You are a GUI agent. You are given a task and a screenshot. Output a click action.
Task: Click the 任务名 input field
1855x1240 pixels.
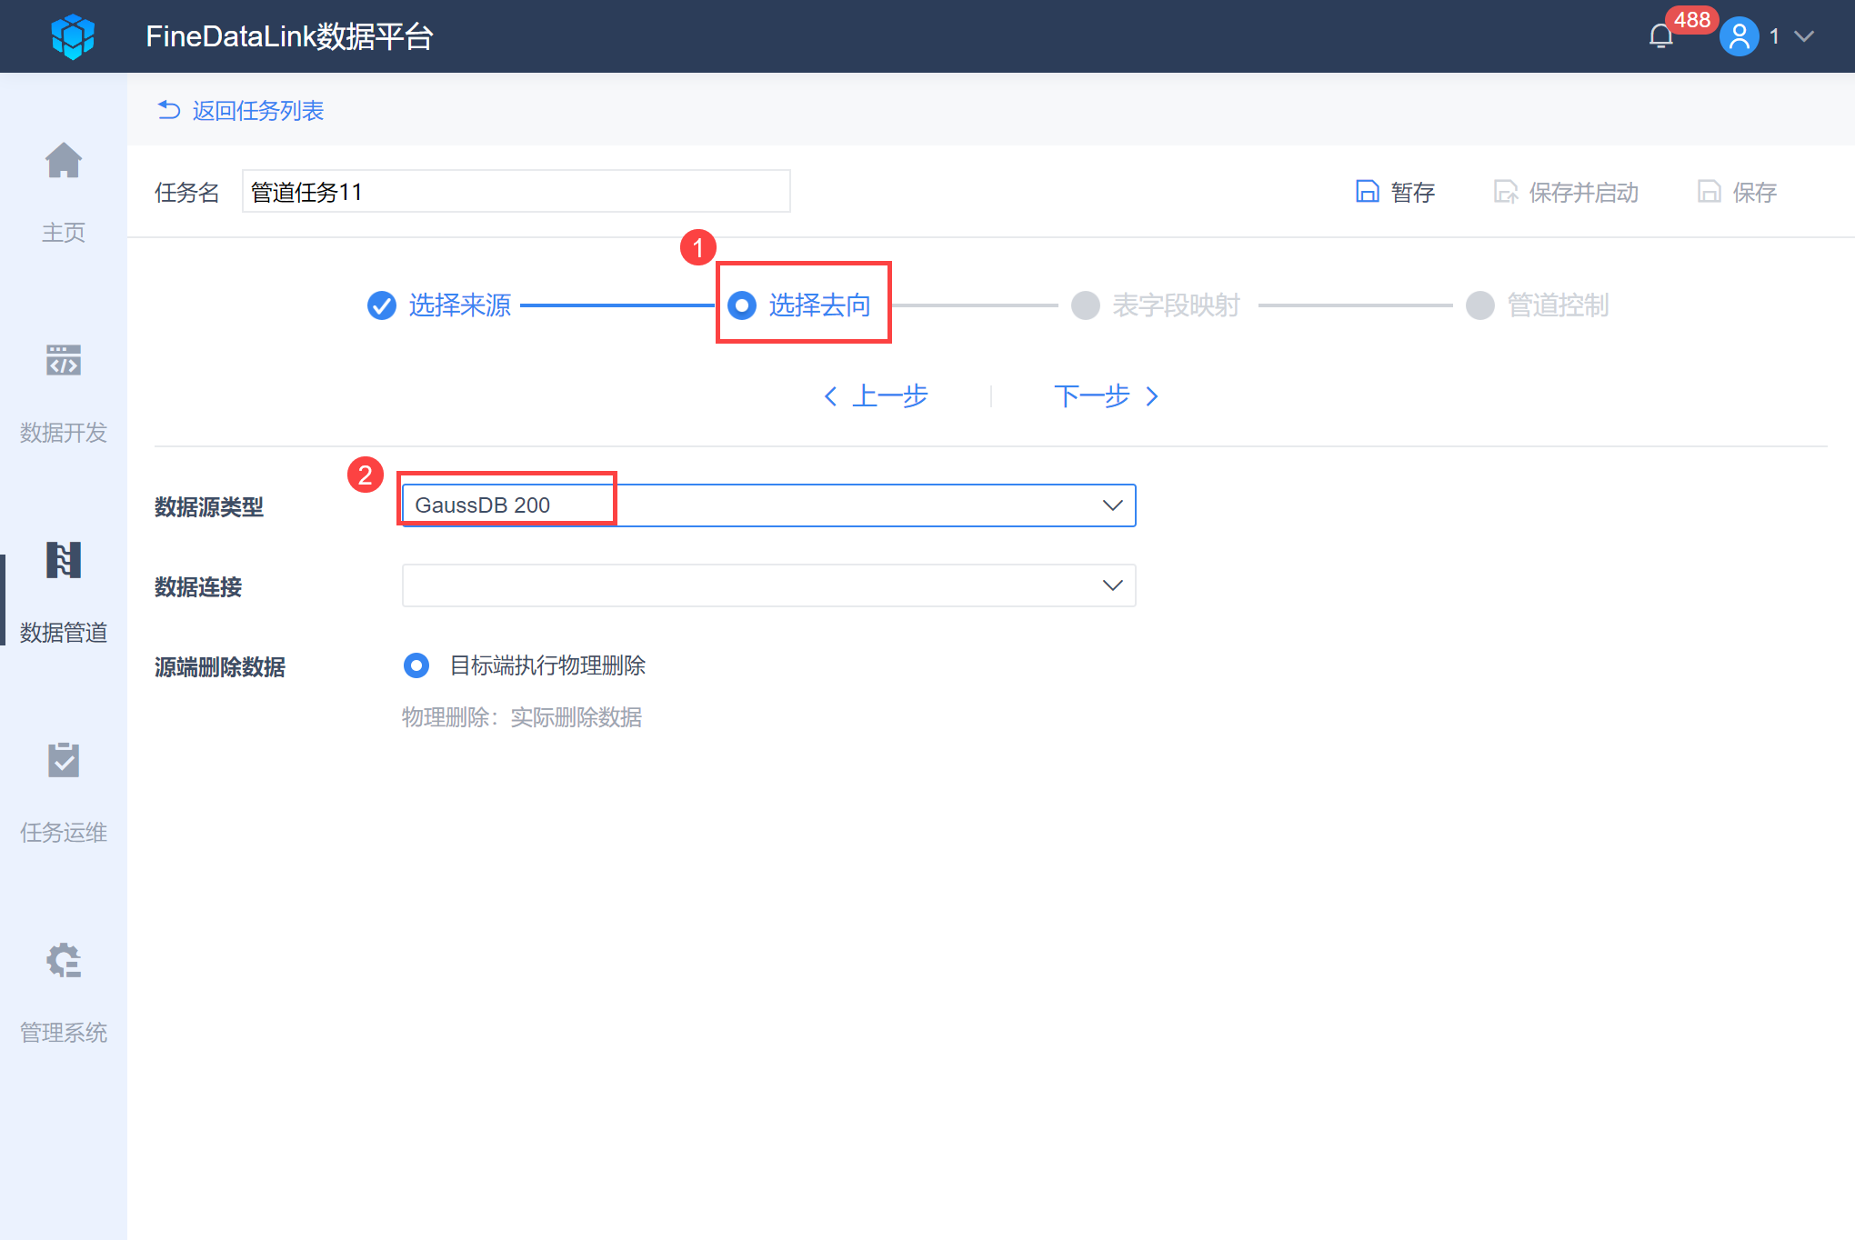pos(516,192)
